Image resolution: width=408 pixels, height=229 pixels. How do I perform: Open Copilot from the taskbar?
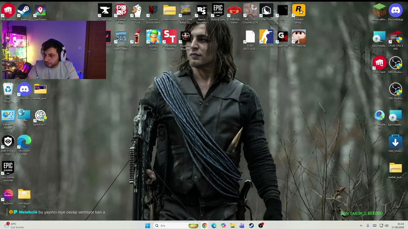(223, 226)
